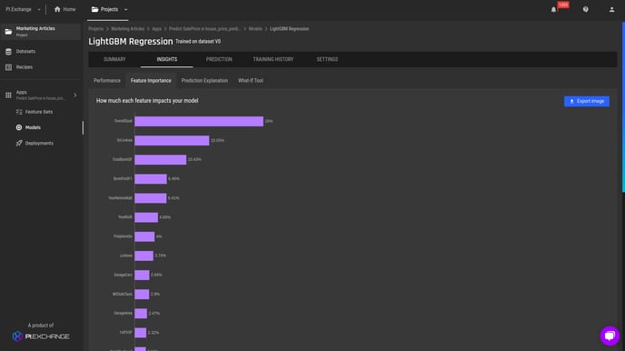Click the Recipes icon in sidebar
Image resolution: width=625 pixels, height=351 pixels.
point(8,67)
